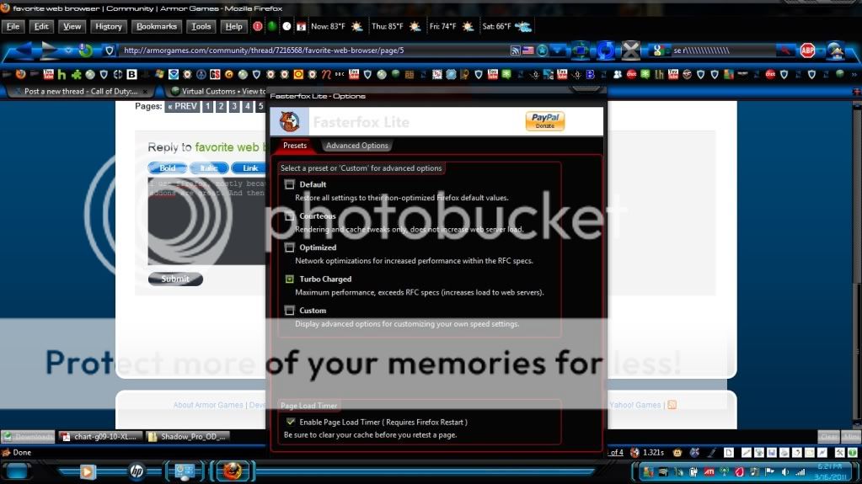Switch to Advanced Options tab in Fasterfox
This screenshot has width=862, height=484.
tap(356, 146)
